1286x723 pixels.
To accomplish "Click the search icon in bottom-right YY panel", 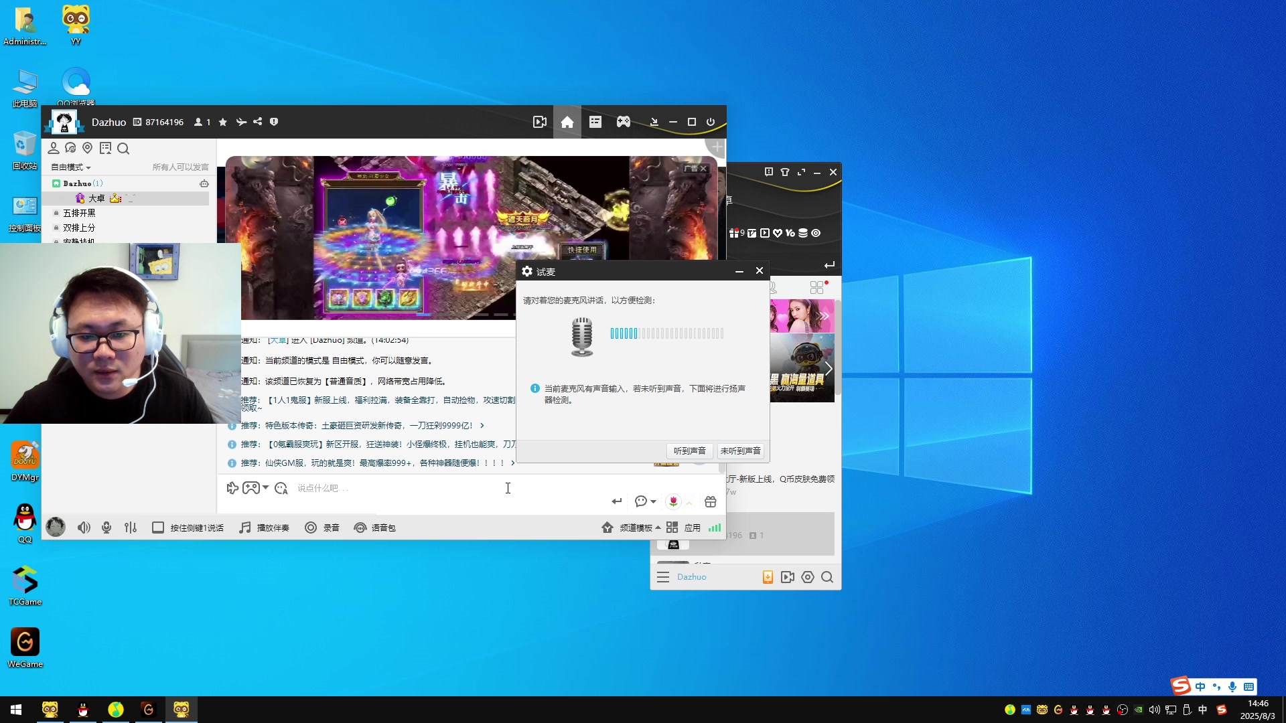I will tap(827, 577).
